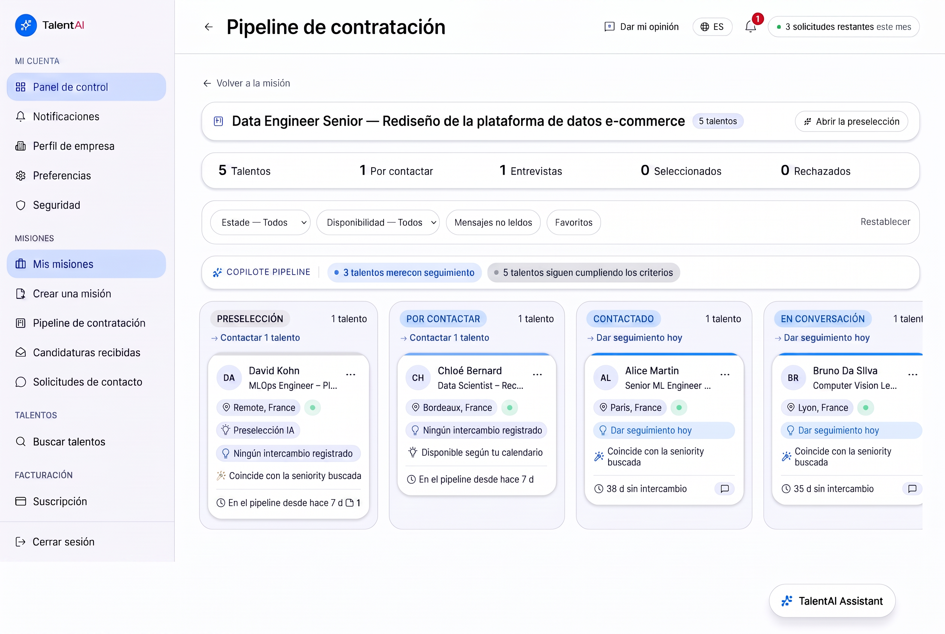Open Preferencias in the sidebar
945x634 pixels.
coord(86,175)
